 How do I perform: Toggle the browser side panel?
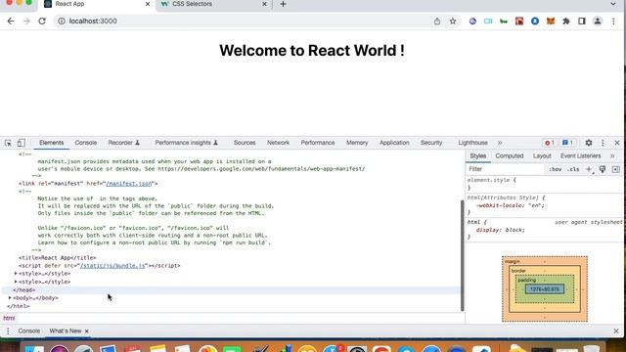point(582,22)
